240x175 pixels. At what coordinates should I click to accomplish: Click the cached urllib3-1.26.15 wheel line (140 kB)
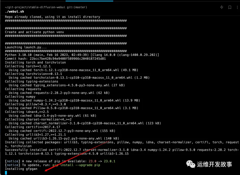tap(64, 138)
